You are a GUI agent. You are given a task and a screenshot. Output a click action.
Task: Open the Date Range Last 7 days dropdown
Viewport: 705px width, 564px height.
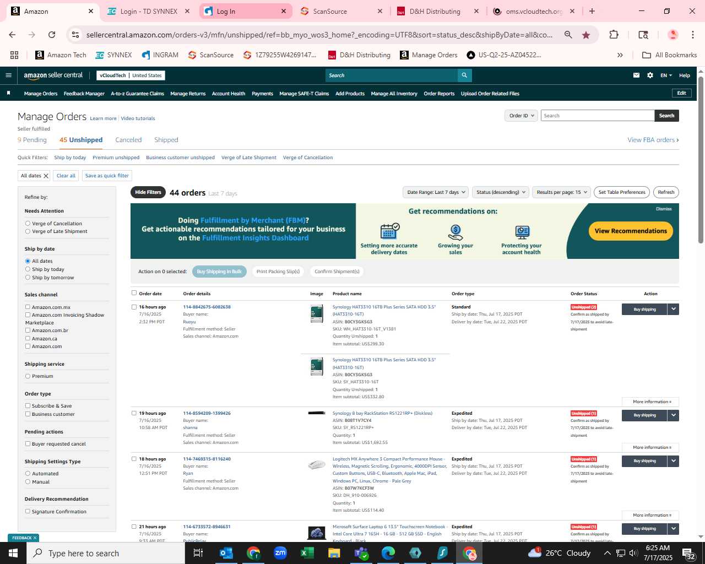click(x=436, y=192)
